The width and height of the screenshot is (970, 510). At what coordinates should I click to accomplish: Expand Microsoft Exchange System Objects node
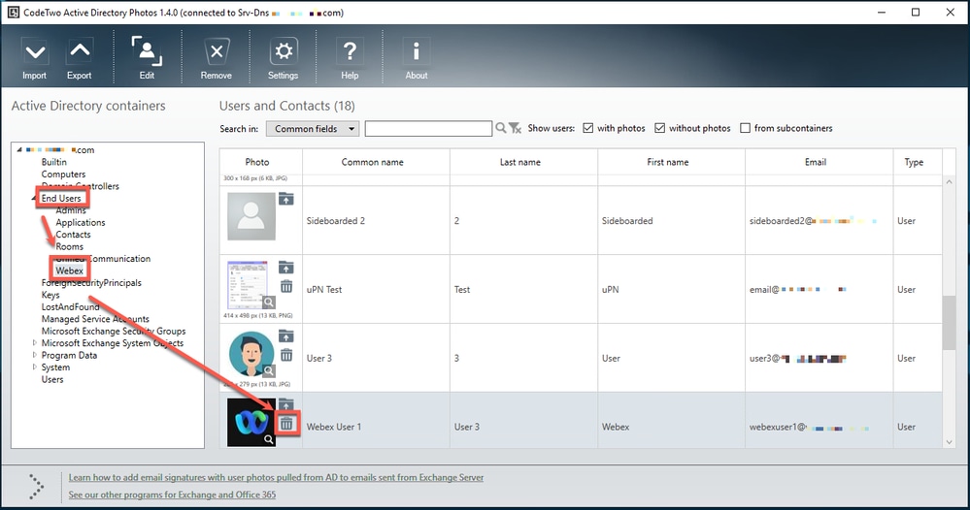(x=35, y=342)
